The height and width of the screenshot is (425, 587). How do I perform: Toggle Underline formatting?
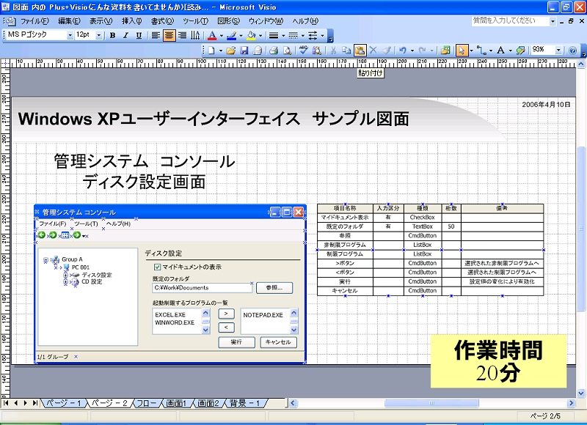[x=139, y=35]
